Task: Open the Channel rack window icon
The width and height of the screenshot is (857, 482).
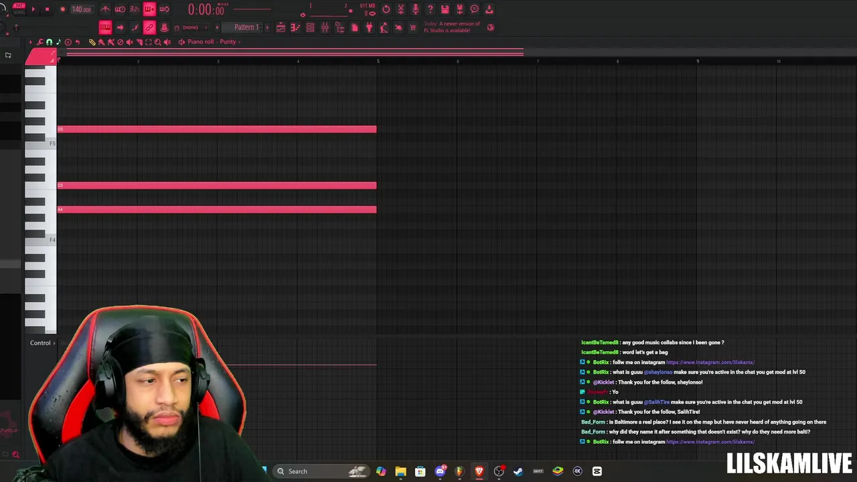Action: [310, 27]
